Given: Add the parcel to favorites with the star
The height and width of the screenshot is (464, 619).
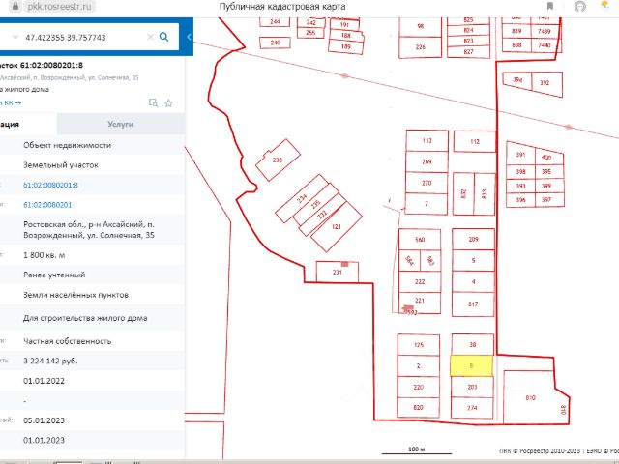Looking at the screenshot, I should (168, 102).
